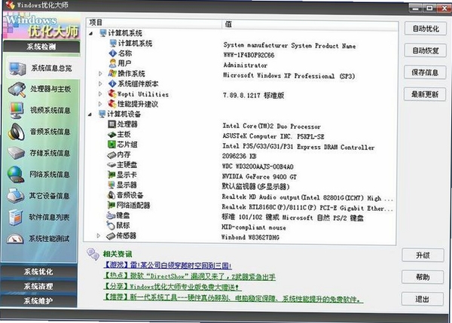Select value 'Winbond W83627DHG'
Viewport: 452px width, 323px height.
(250, 237)
